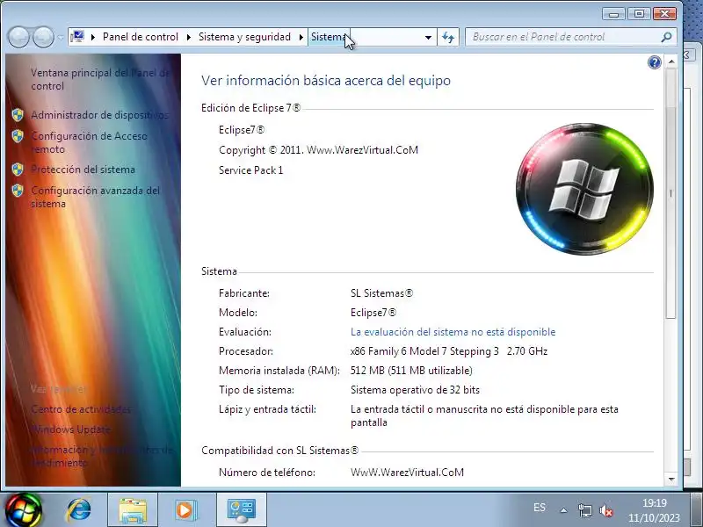Image resolution: width=703 pixels, height=527 pixels.
Task: Click shield icon beside Configuración avanzada del sistema
Action: 18,191
